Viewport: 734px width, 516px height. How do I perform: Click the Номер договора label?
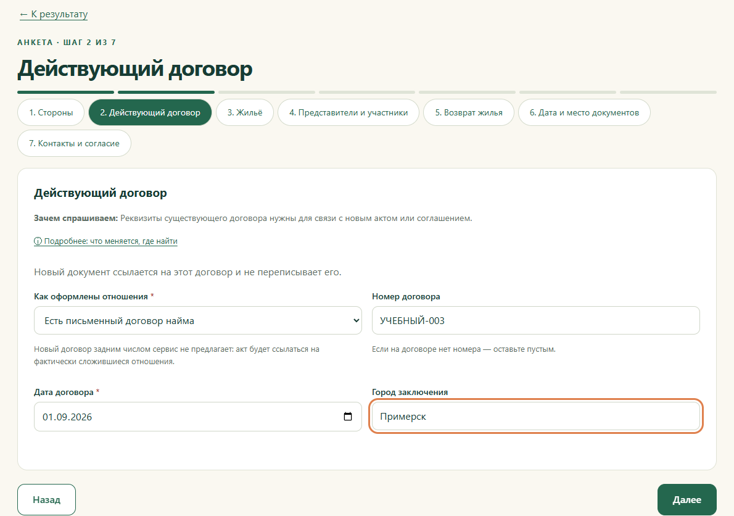406,296
